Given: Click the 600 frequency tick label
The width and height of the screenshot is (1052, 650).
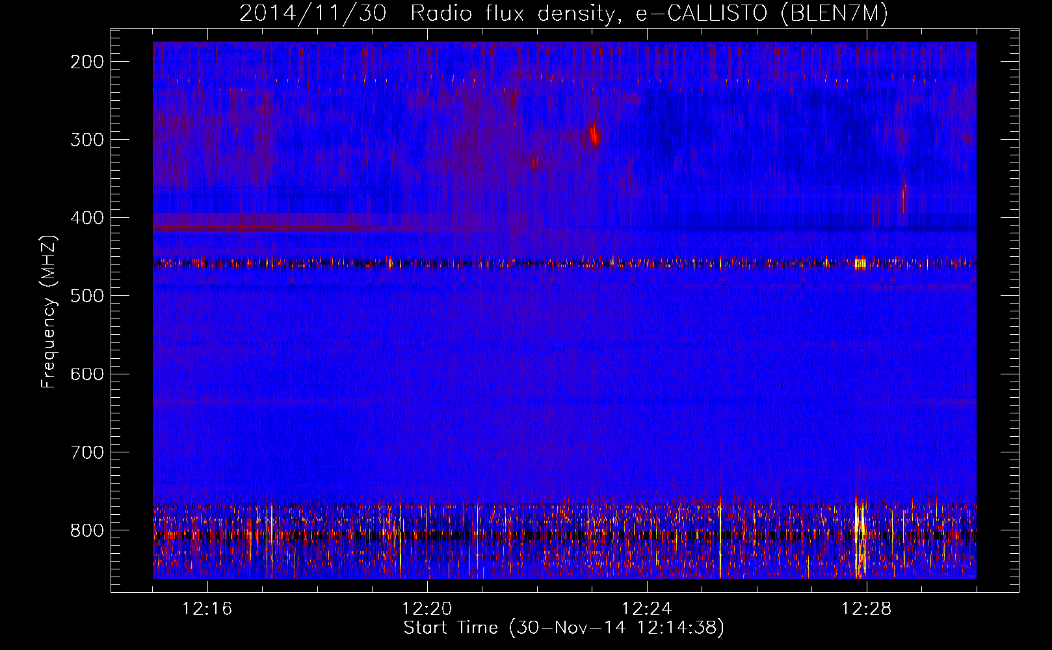Looking at the screenshot, I should 87,374.
